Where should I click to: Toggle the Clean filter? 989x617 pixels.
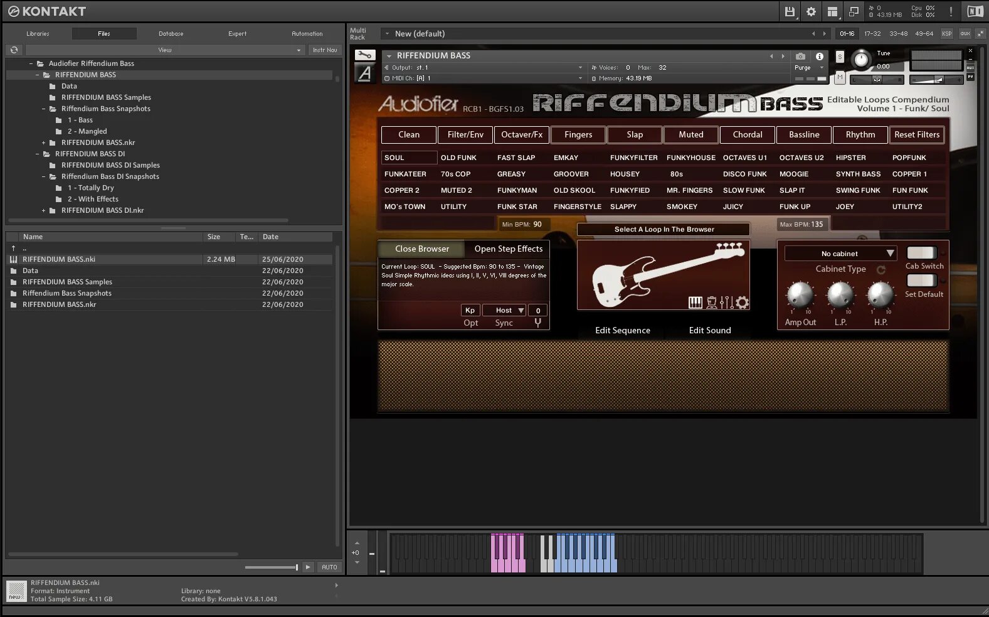tap(409, 134)
